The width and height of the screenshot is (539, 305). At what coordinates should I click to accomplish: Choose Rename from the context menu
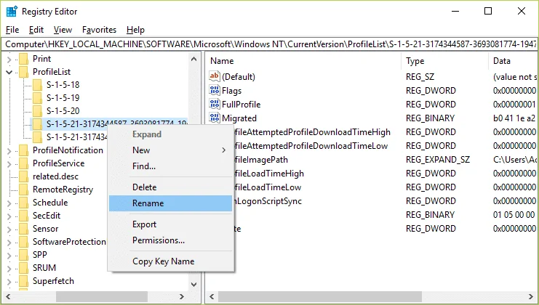click(171, 203)
